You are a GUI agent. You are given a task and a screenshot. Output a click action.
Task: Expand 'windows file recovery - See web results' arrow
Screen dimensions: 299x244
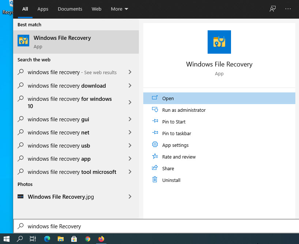pyautogui.click(x=130, y=72)
